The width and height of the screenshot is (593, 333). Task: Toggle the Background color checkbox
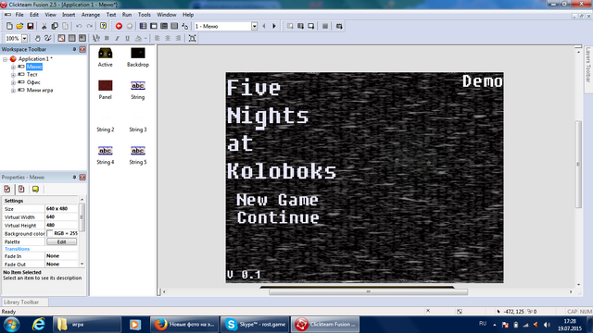point(49,233)
